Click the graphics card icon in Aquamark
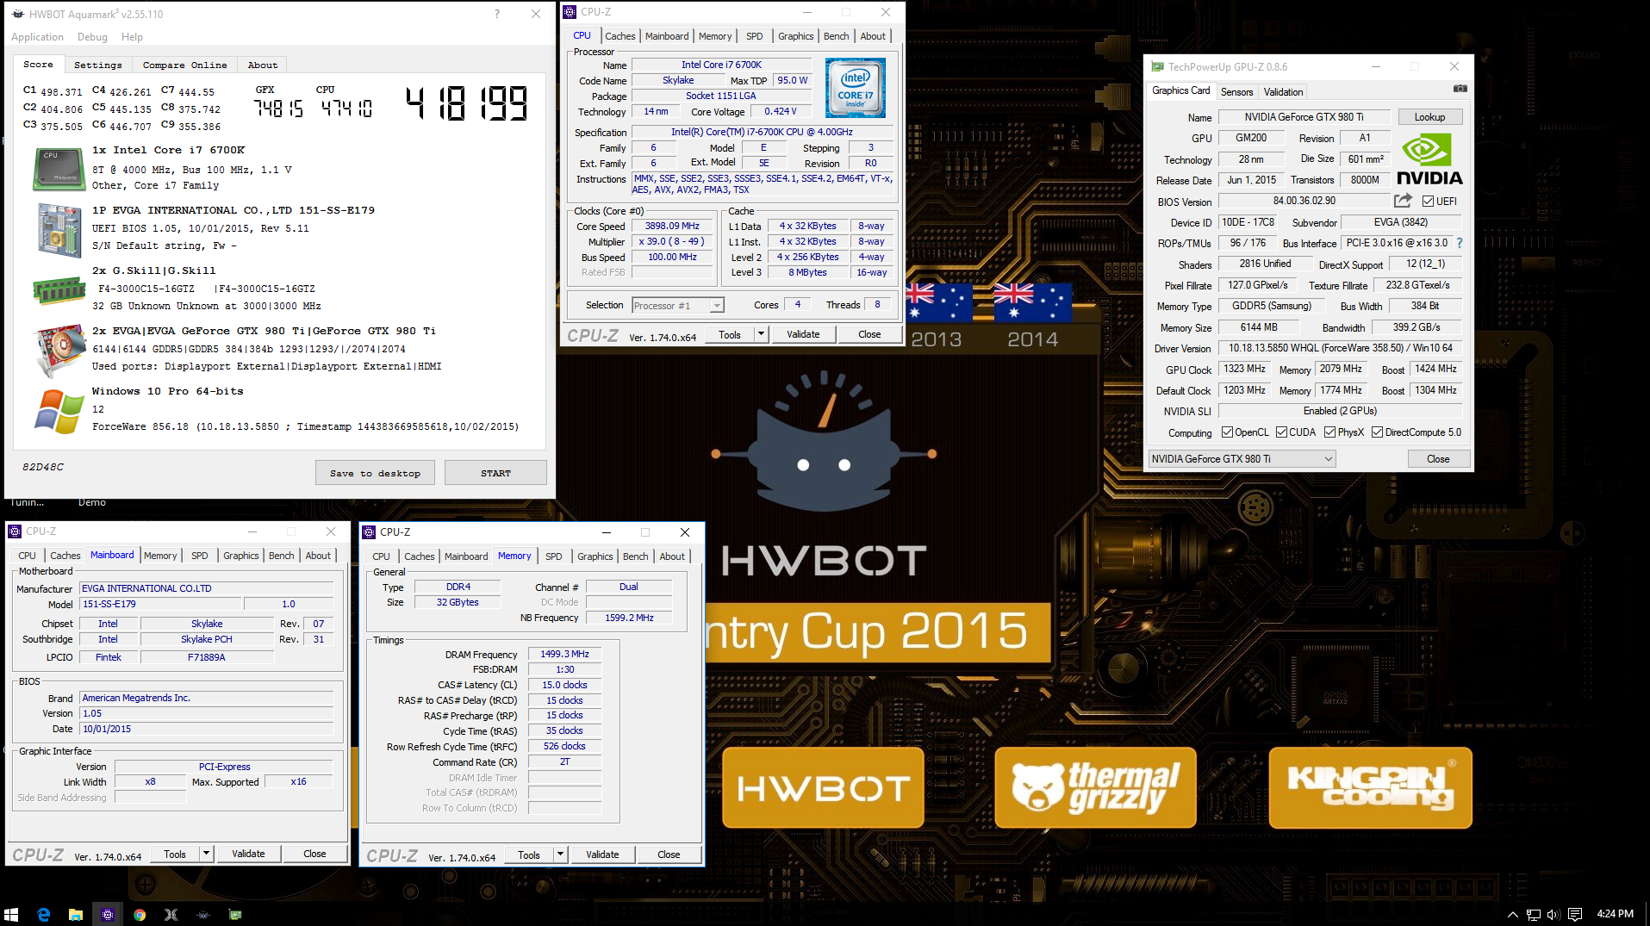This screenshot has height=926, width=1650. [59, 351]
